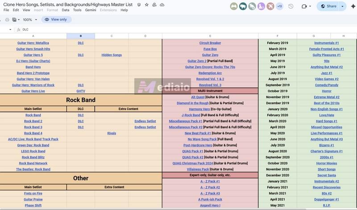
Task: Click the pink anonymous viewer avatar
Action: 270,6
